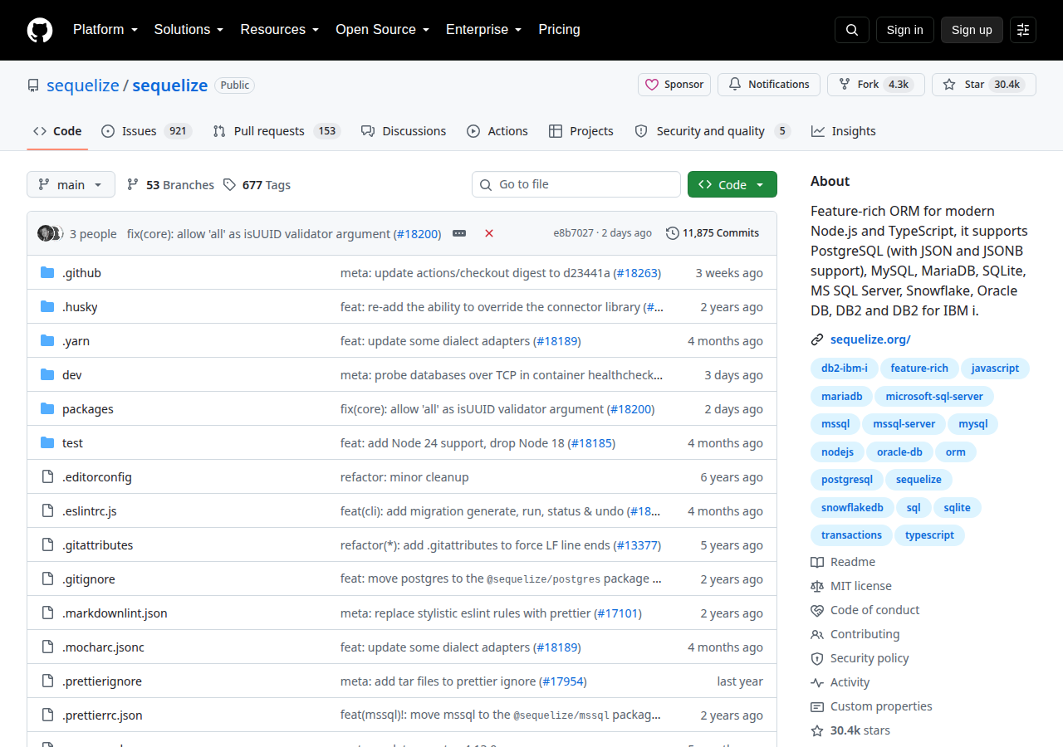Click the Sponsor heart button

click(x=675, y=85)
